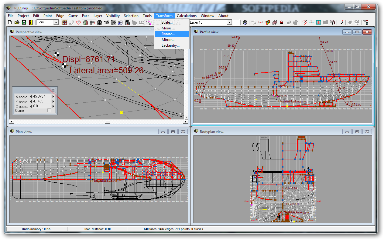This screenshot has height=240, width=384.
Task: Click the blue and red control curve icon
Action: (341, 22)
